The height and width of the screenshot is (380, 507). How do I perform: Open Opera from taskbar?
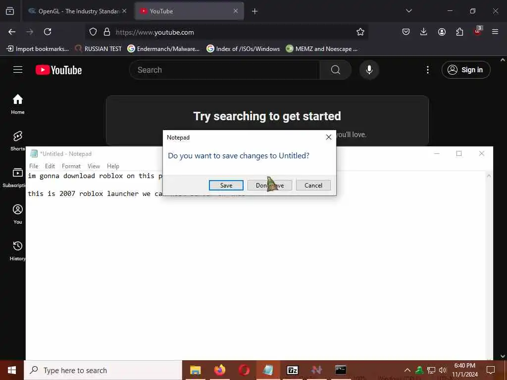point(244,370)
